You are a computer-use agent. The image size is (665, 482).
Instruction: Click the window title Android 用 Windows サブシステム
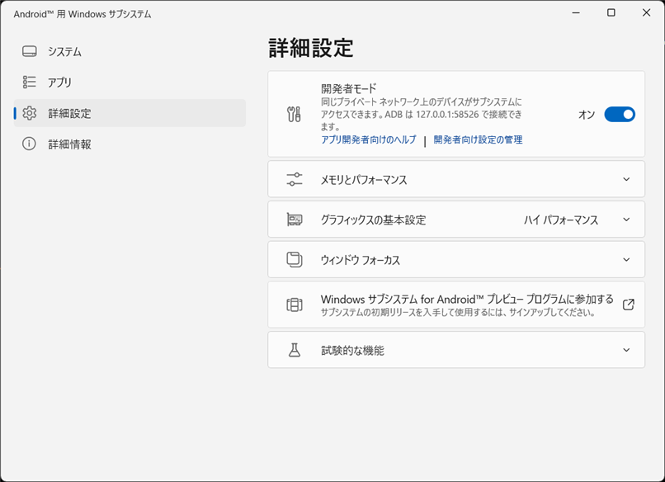click(x=83, y=14)
